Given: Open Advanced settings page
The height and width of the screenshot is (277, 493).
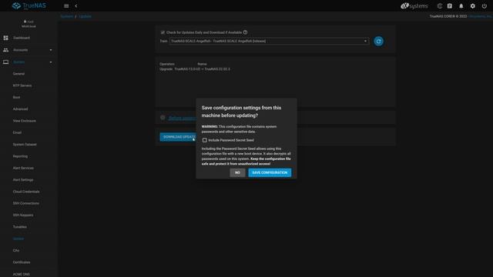Looking at the screenshot, I should tap(20, 109).
